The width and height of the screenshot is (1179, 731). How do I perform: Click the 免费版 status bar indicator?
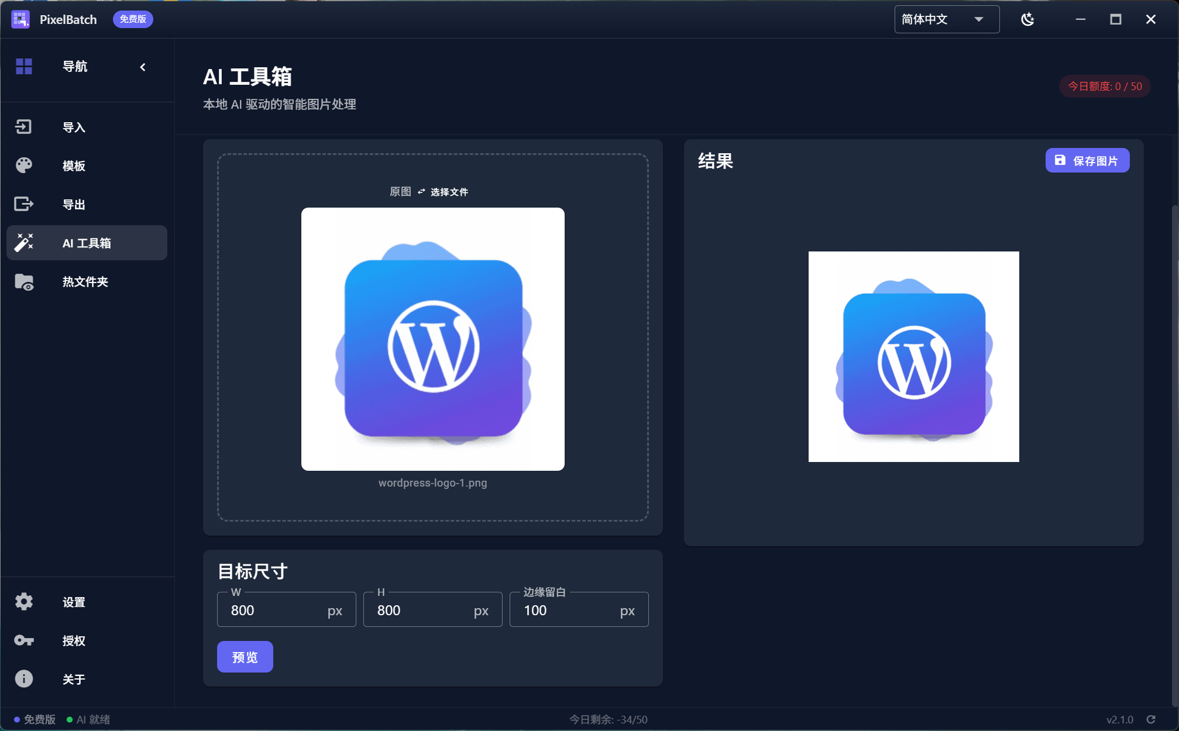(x=35, y=719)
